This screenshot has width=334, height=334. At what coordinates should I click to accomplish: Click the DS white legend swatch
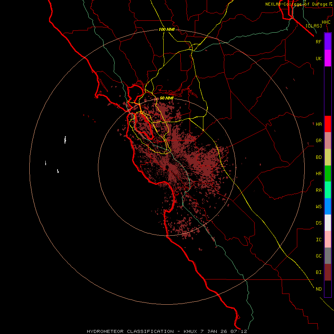(x=328, y=223)
